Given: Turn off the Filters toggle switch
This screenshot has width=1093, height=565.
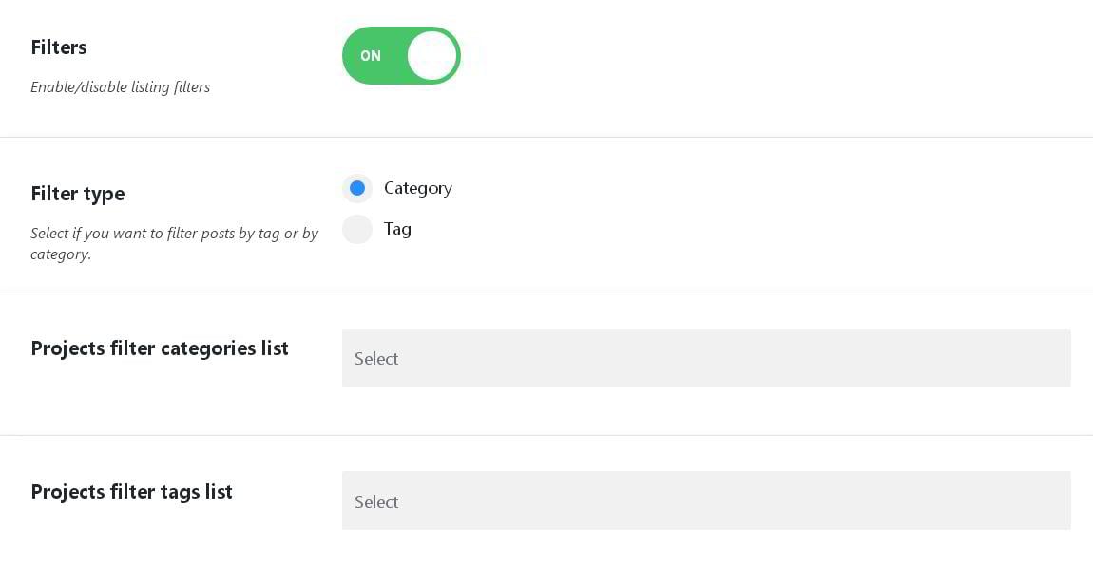Looking at the screenshot, I should (x=401, y=56).
